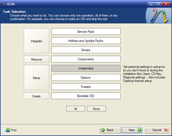Click the Integrate group button
Viewport: 172px width, 136px height.
click(36, 41)
